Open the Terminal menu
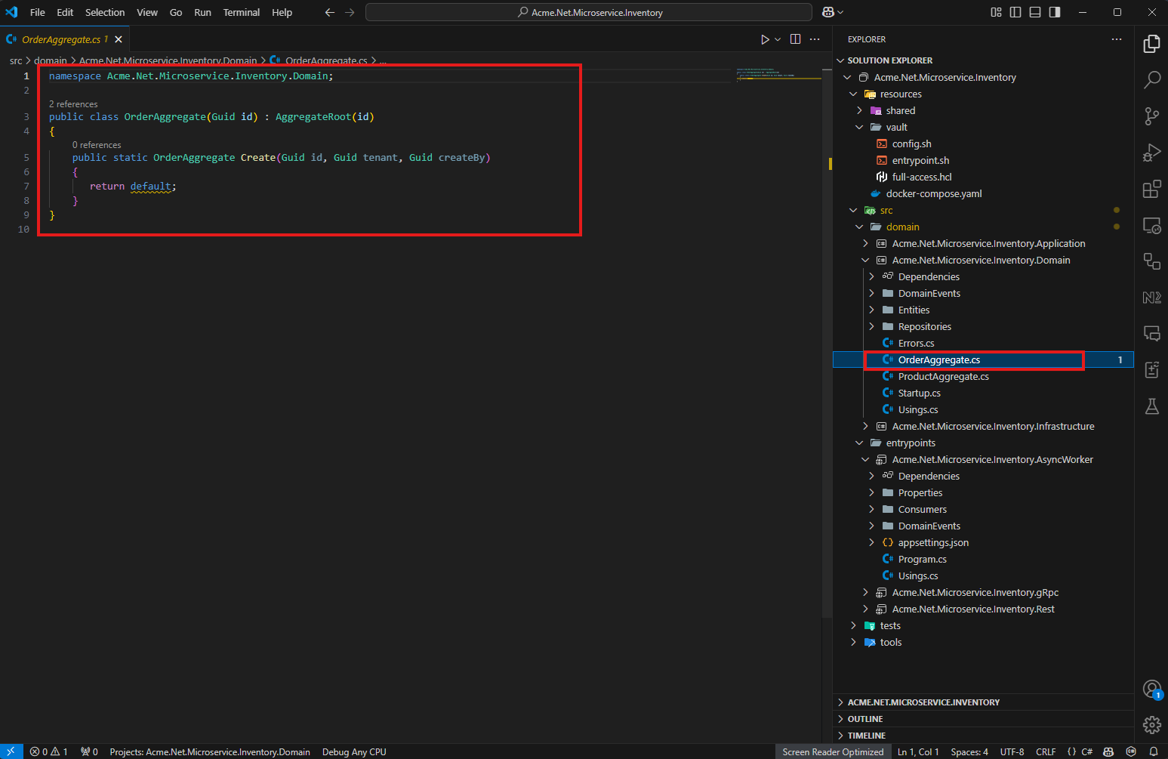The image size is (1168, 759). 241,12
